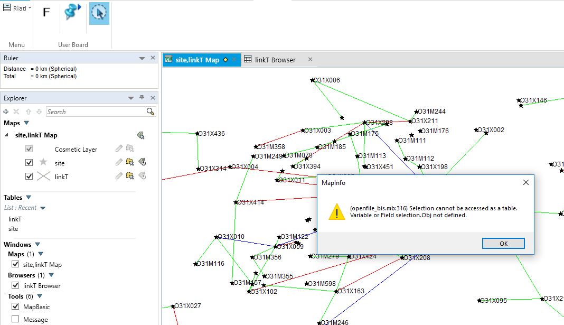
Task: Click map site label O31M116
Action: (211, 264)
